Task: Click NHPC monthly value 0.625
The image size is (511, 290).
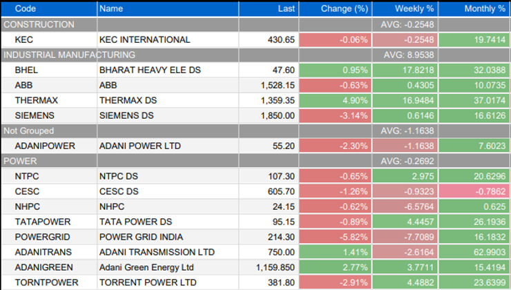Action: (474, 206)
